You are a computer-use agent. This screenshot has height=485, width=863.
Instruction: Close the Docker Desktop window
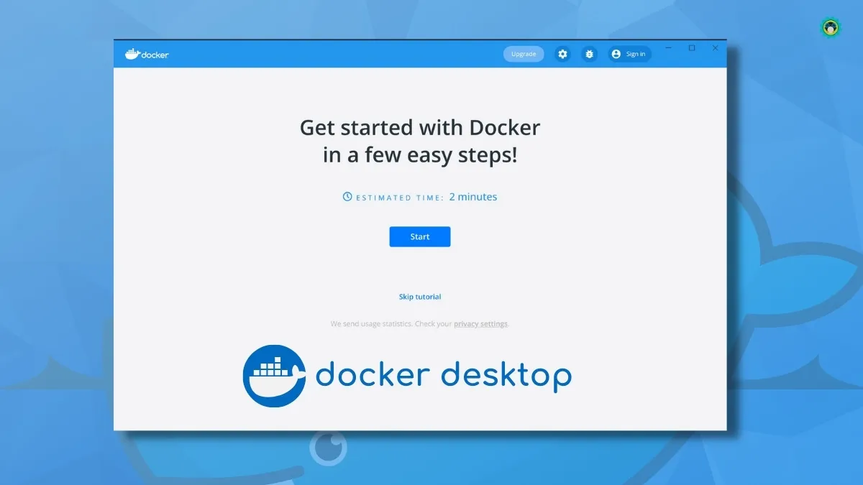[x=715, y=47]
